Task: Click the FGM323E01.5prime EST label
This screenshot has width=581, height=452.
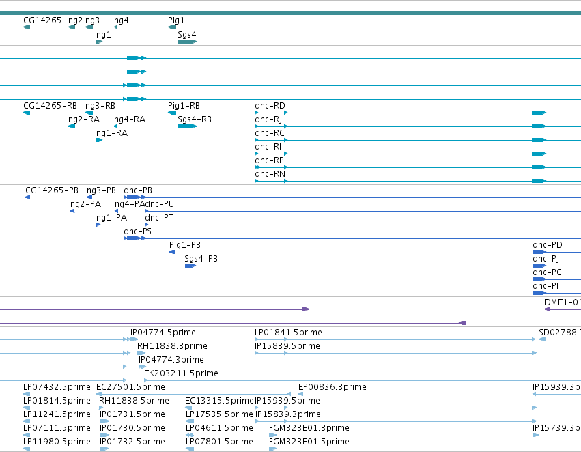Action: click(x=309, y=442)
